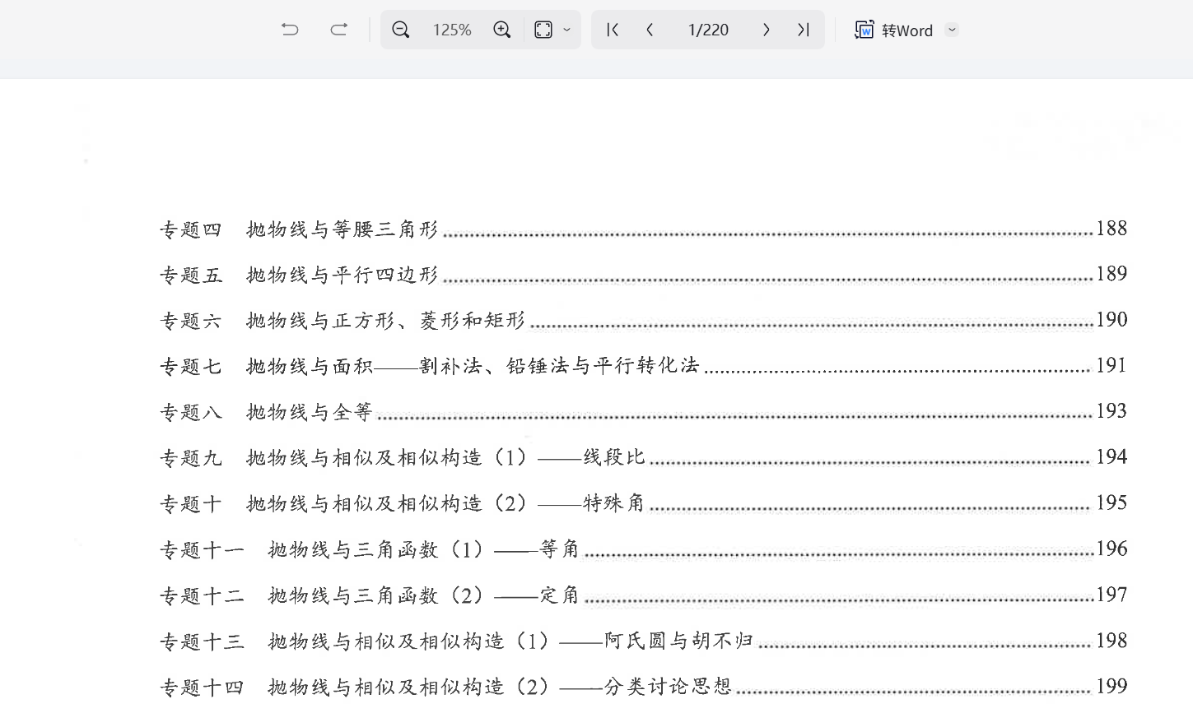
Task: Open the 转Word options dropdown arrow
Action: coord(953,30)
